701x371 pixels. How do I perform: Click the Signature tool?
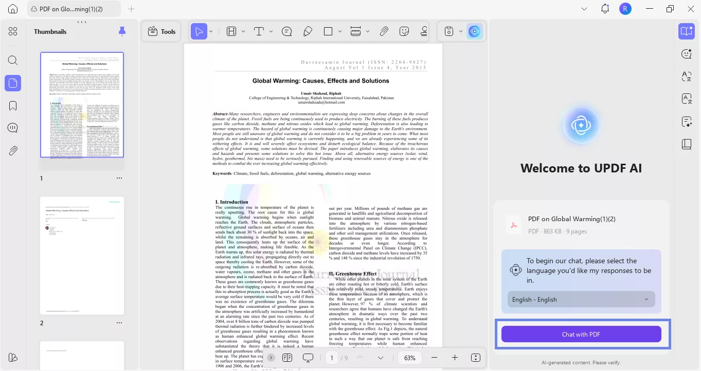(x=423, y=31)
